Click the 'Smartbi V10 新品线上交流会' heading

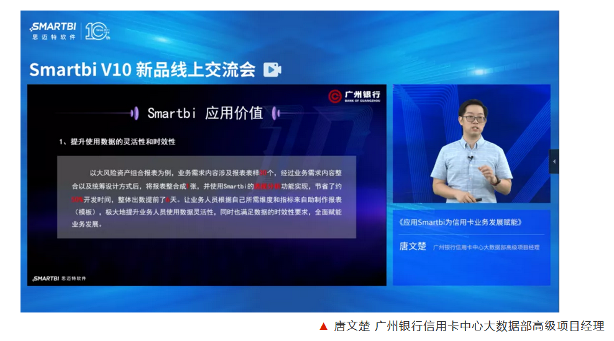142,69
